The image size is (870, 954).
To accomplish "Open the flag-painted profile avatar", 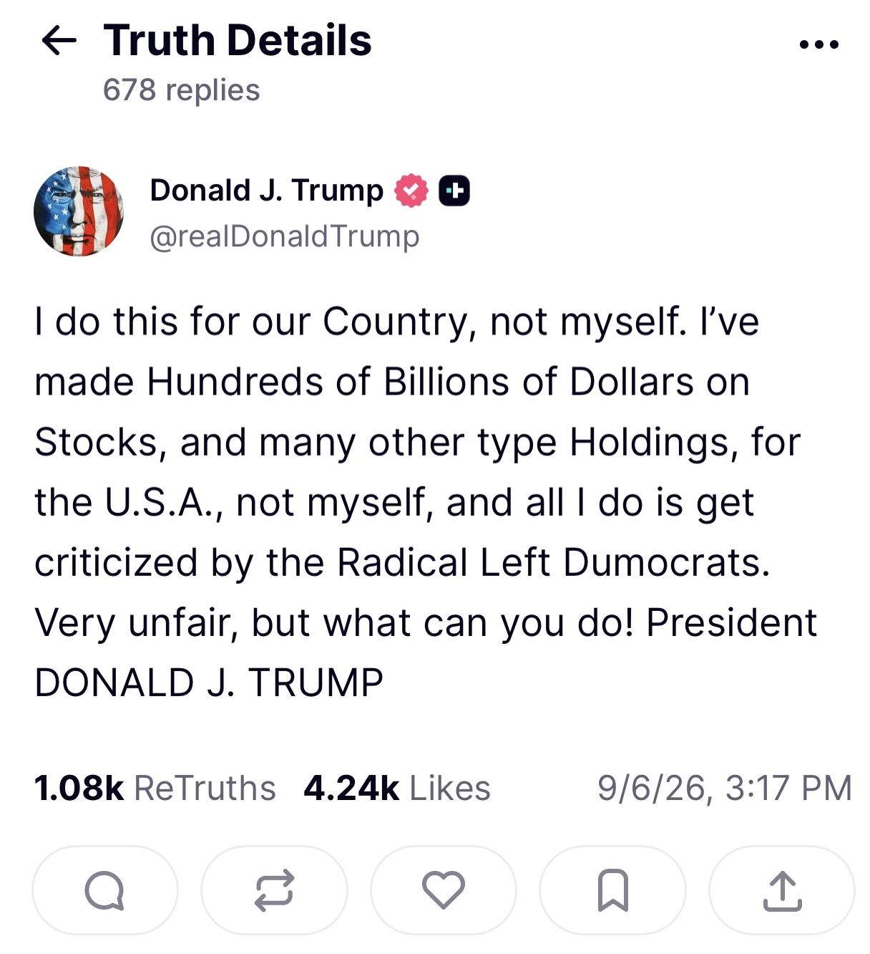I will pyautogui.click(x=79, y=211).
